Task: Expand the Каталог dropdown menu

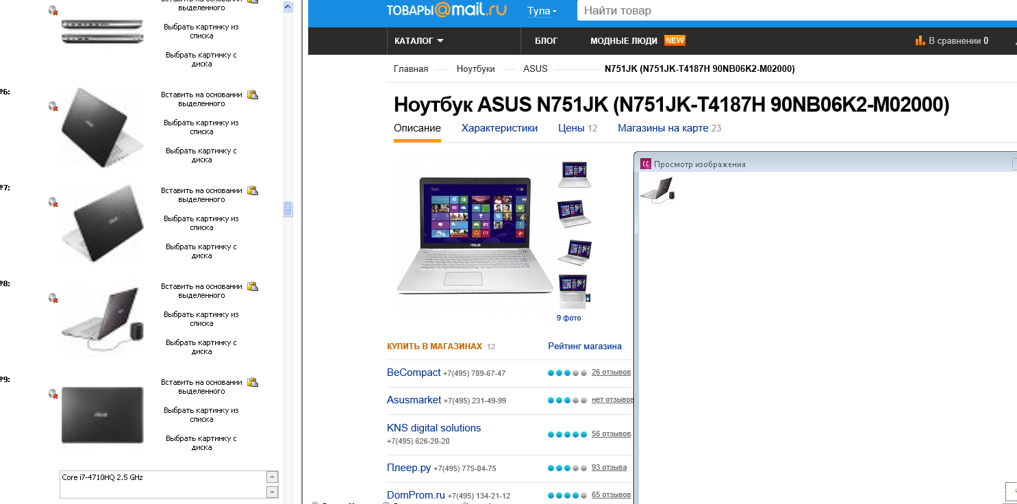Action: 419,41
